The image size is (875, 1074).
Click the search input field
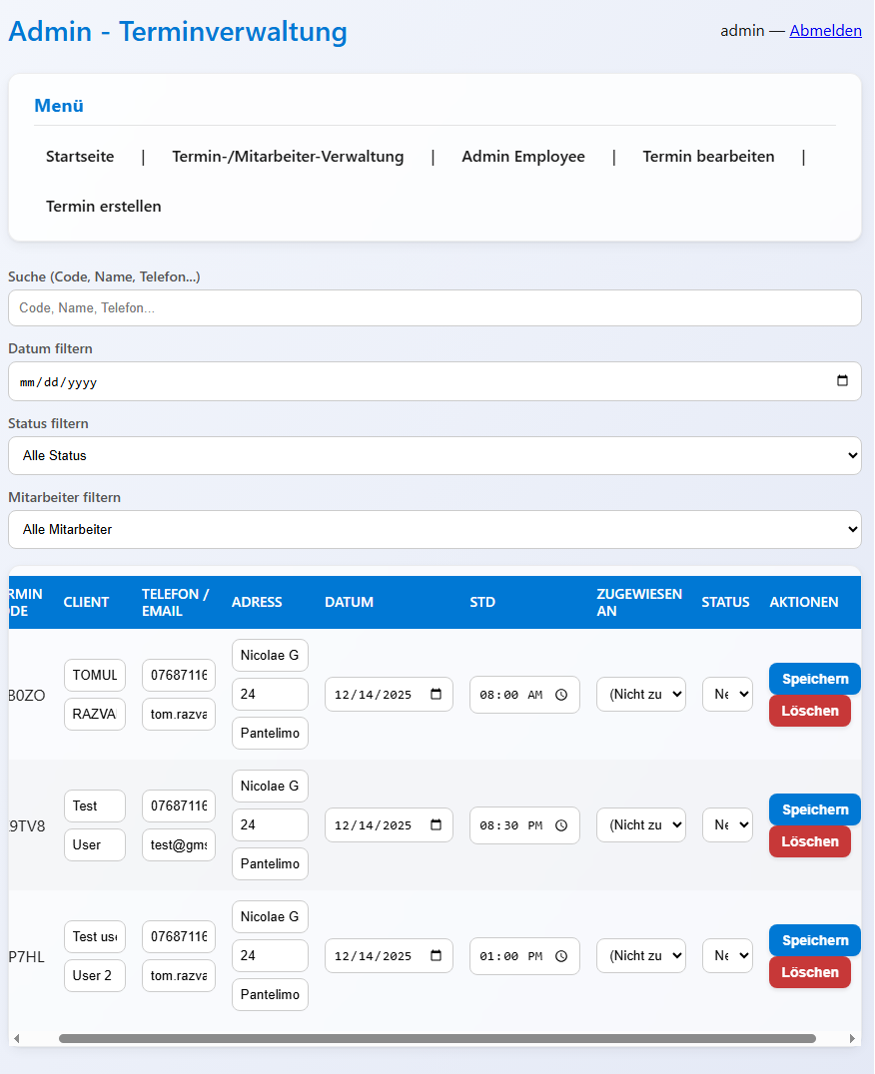click(435, 307)
